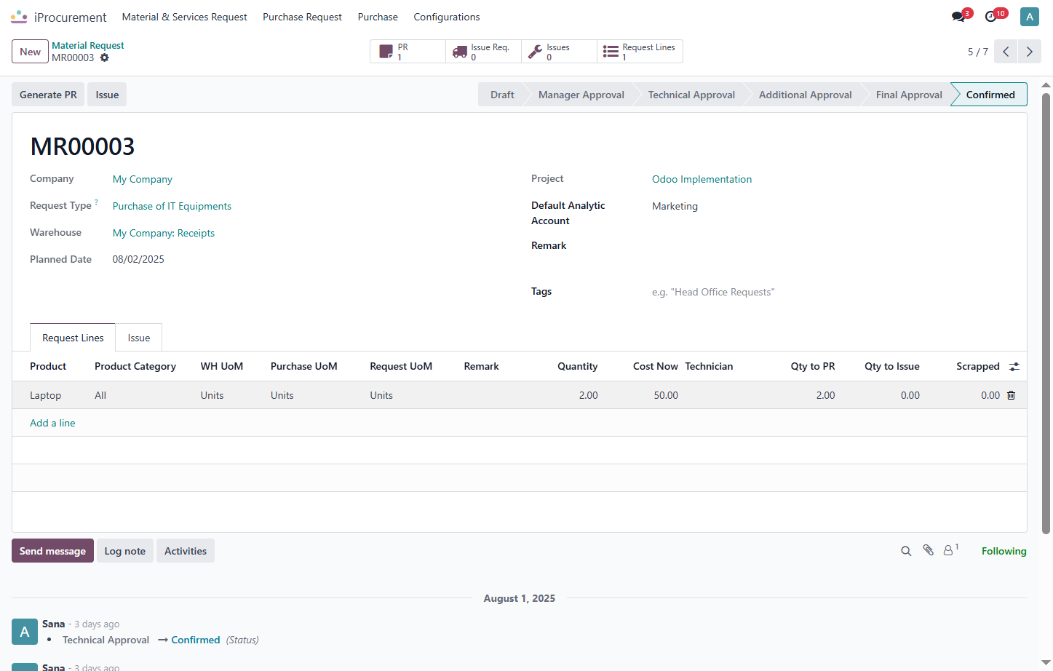Search chatter messages magnifier icon

[x=906, y=551]
